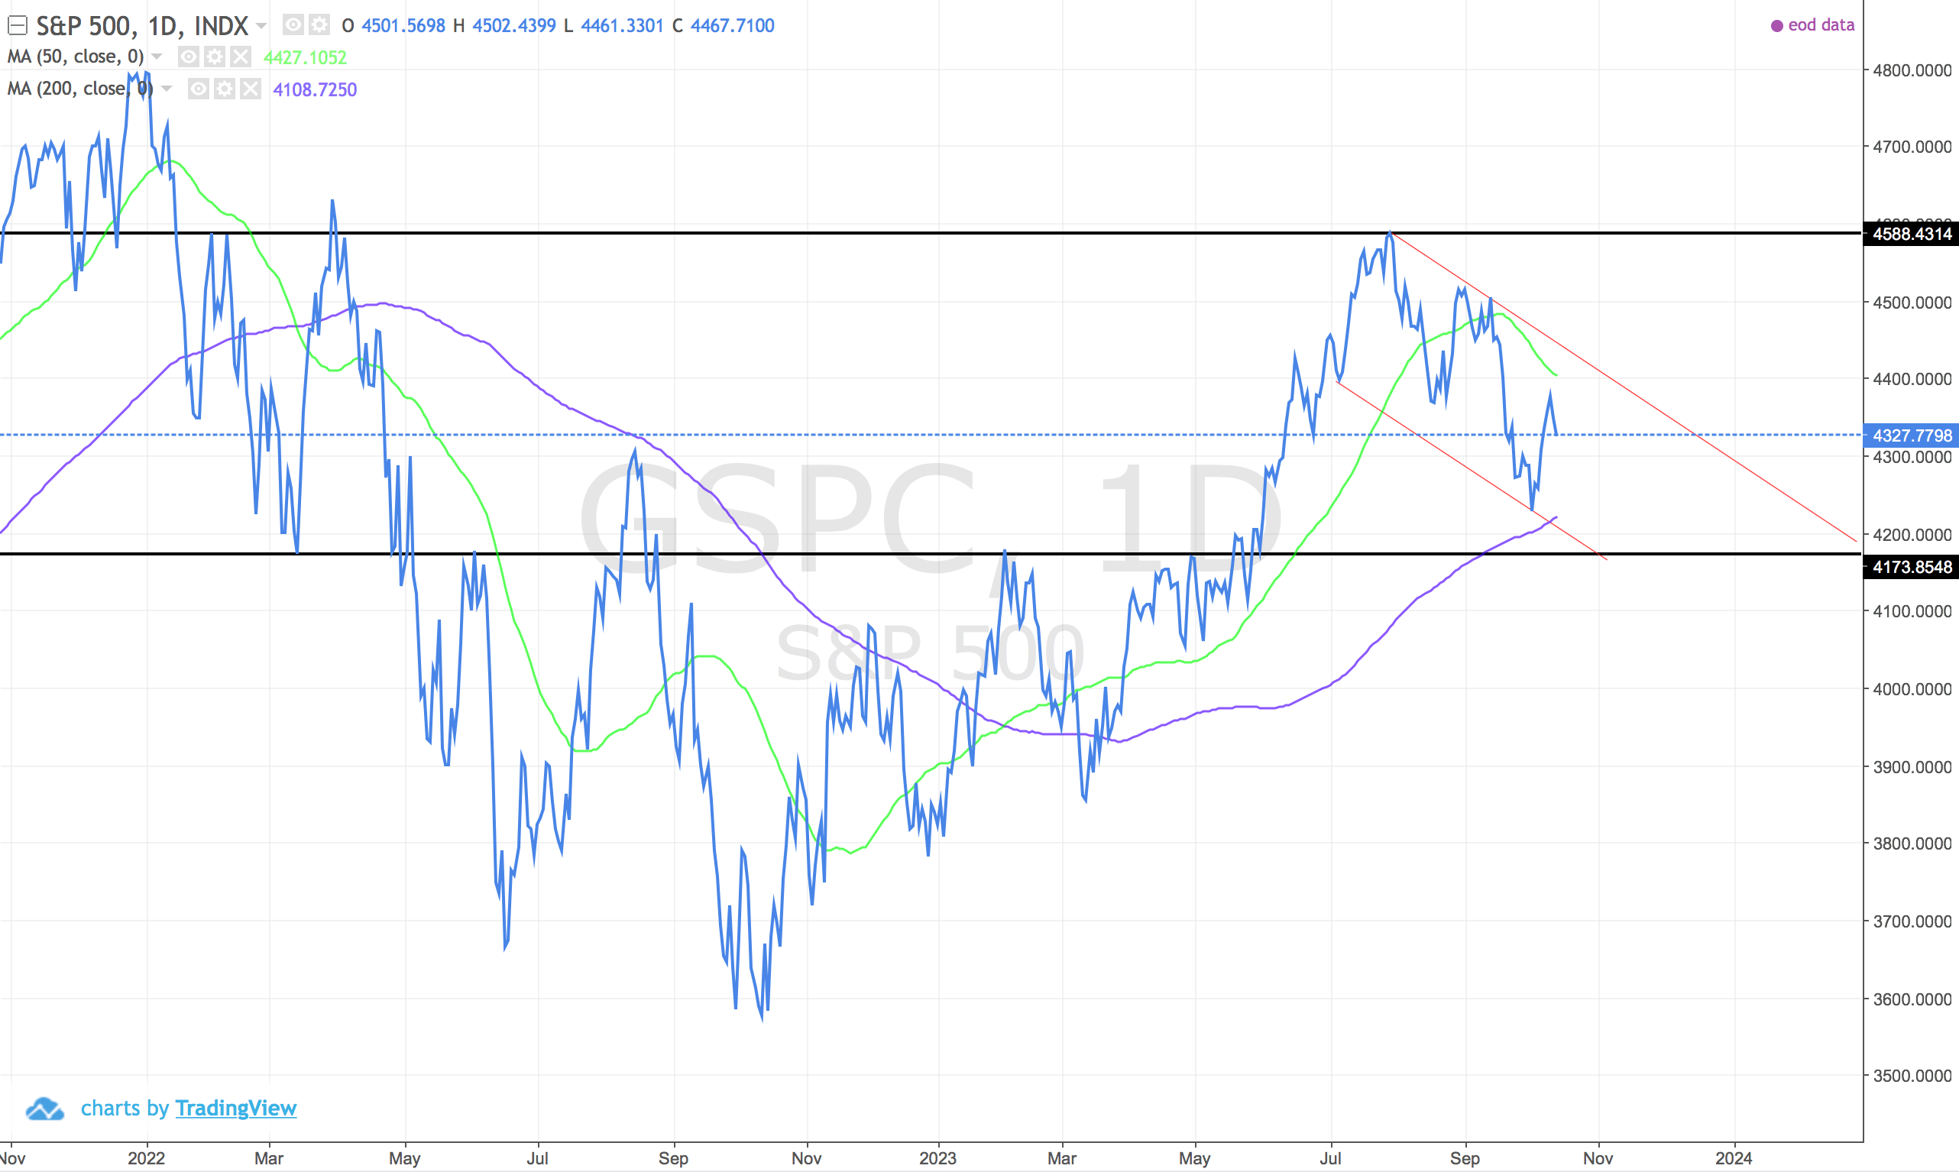Click the MA 200 value 4108.7250
This screenshot has height=1172, width=1959.
coord(315,90)
